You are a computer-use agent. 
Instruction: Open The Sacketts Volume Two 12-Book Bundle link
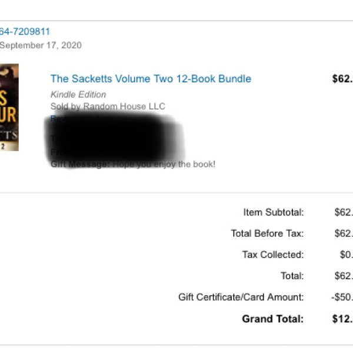(x=151, y=79)
